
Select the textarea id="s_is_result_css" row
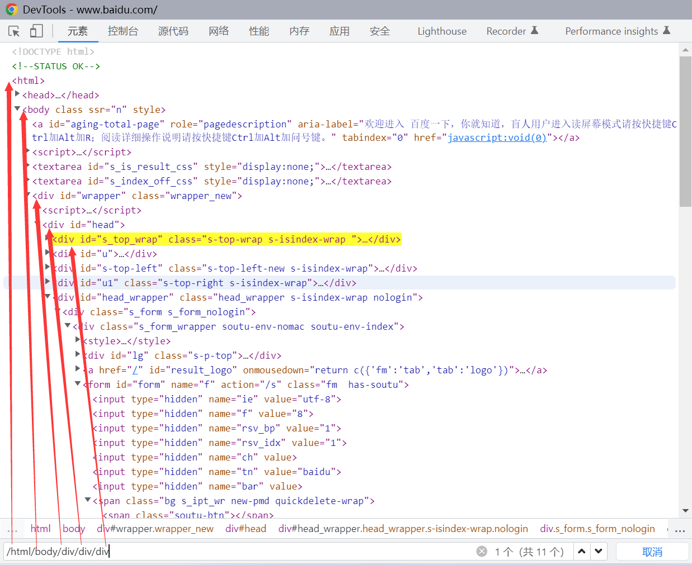pos(212,167)
